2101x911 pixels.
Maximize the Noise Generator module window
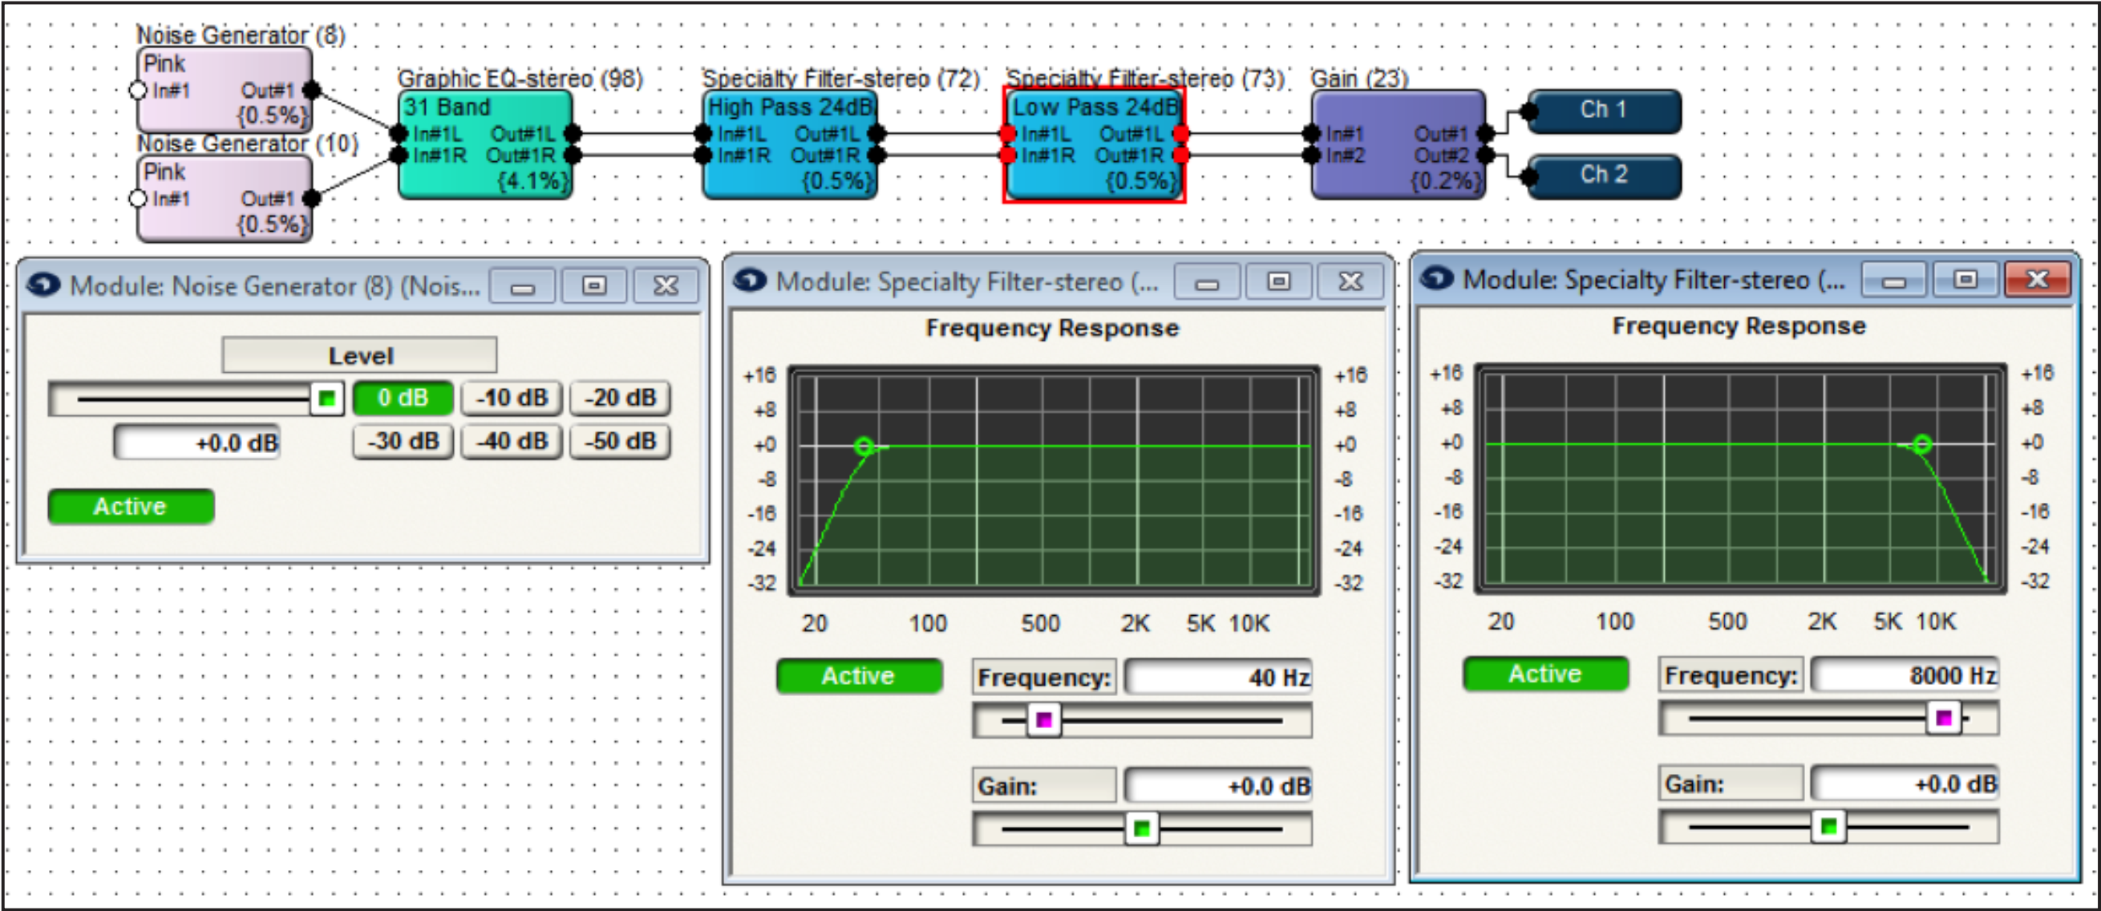pyautogui.click(x=594, y=286)
